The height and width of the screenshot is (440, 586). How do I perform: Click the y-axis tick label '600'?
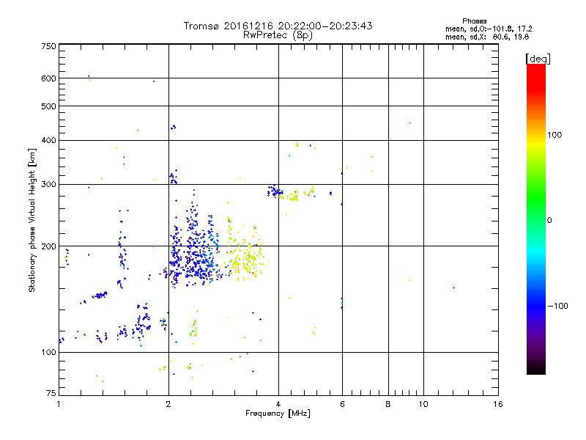click(48, 78)
